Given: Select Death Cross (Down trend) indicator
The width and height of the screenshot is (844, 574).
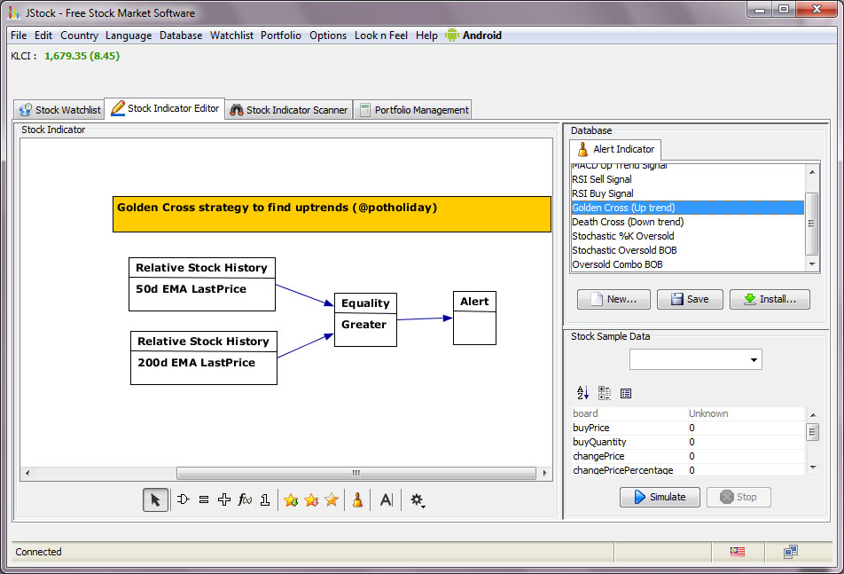Looking at the screenshot, I should (687, 222).
